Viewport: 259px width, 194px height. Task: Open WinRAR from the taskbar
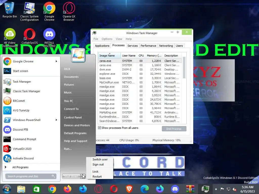click(190, 189)
